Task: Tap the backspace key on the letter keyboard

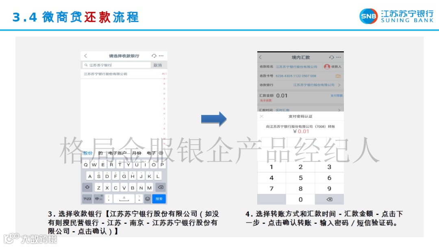Action: (x=161, y=187)
